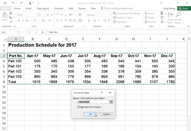
Task: Click the table range input field
Action: pyautogui.click(x=94, y=102)
